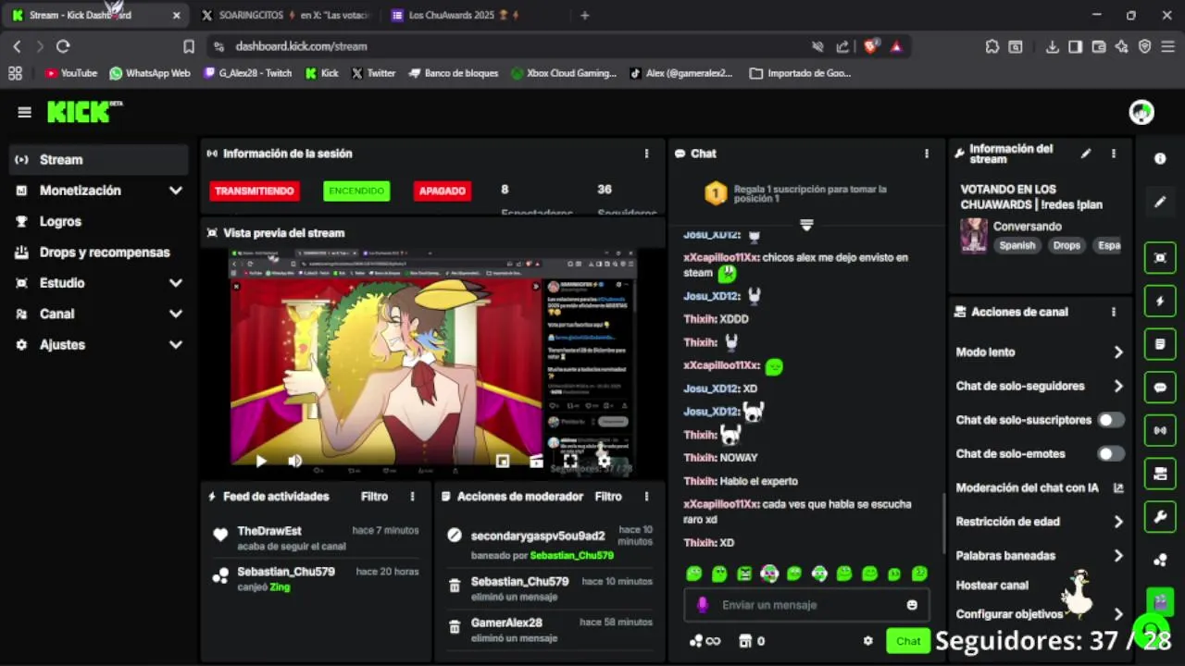Click Filtro in Feed de actividades

(374, 497)
